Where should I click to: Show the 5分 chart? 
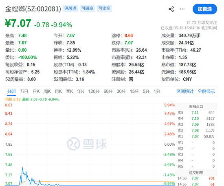pos(146,91)
